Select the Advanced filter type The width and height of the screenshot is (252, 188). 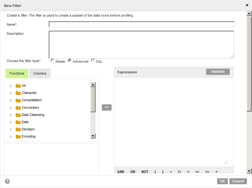tap(69, 60)
